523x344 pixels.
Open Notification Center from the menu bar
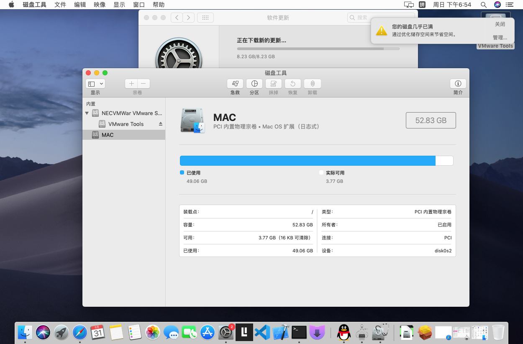[510, 5]
